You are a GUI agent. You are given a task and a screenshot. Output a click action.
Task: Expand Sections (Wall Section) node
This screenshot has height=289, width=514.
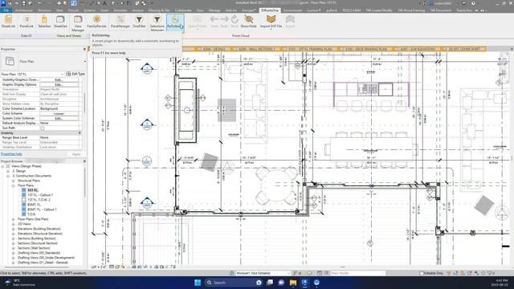pyautogui.click(x=14, y=248)
